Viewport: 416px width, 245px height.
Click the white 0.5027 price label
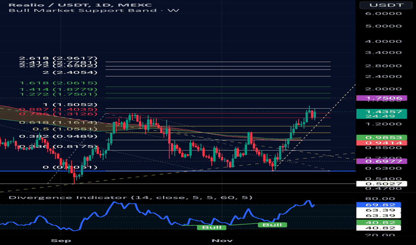(382, 184)
